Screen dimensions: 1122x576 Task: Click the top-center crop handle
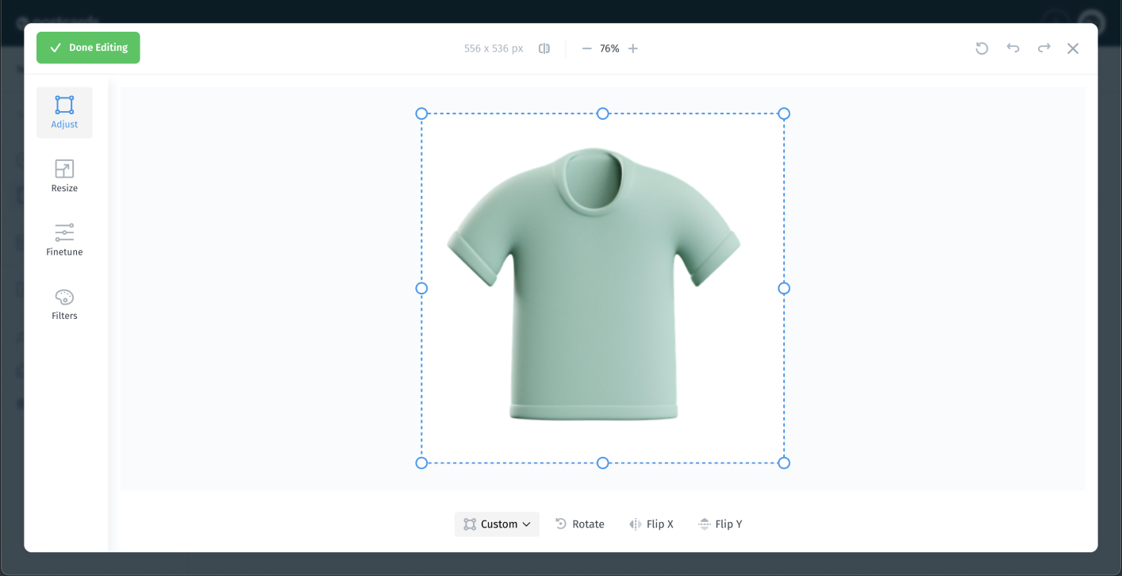[603, 113]
